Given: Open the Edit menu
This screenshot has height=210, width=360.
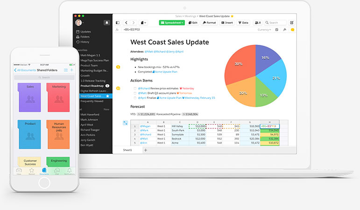Looking at the screenshot, I should 193,22.
